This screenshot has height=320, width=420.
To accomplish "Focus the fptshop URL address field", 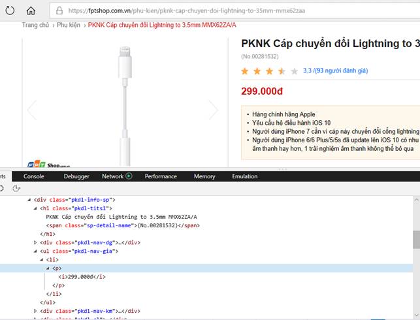I will click(234, 10).
